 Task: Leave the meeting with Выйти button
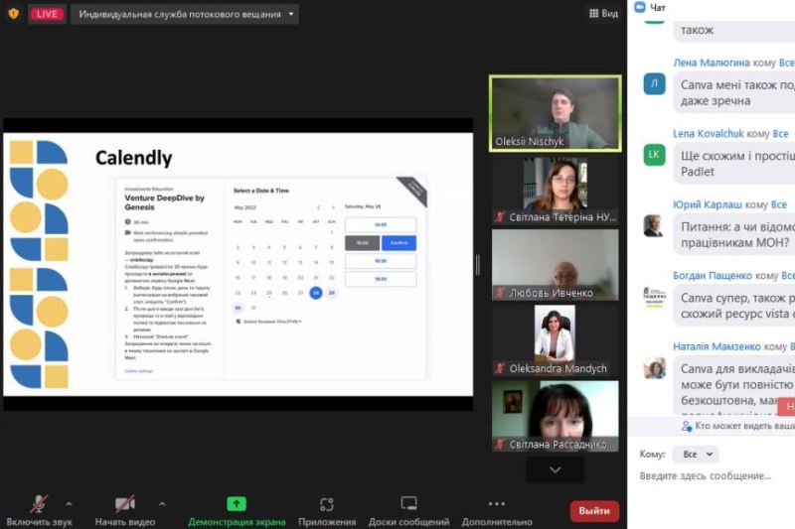[594, 511]
